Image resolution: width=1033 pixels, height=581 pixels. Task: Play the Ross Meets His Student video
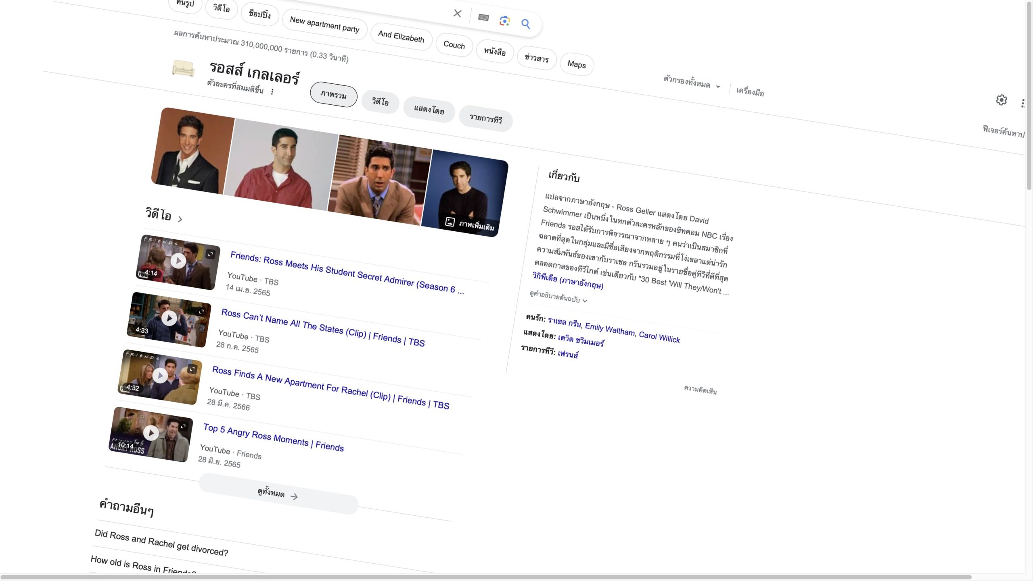(178, 261)
